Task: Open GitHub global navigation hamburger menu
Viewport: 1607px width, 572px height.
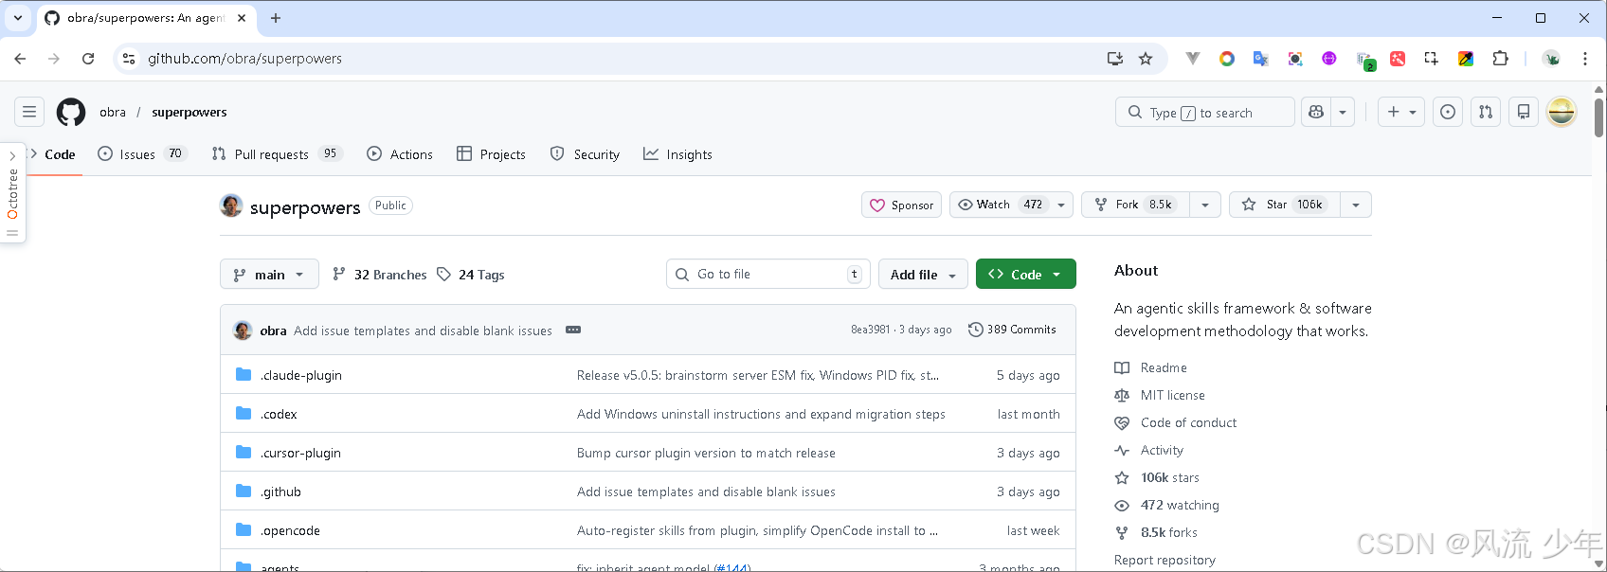Action: [x=29, y=112]
